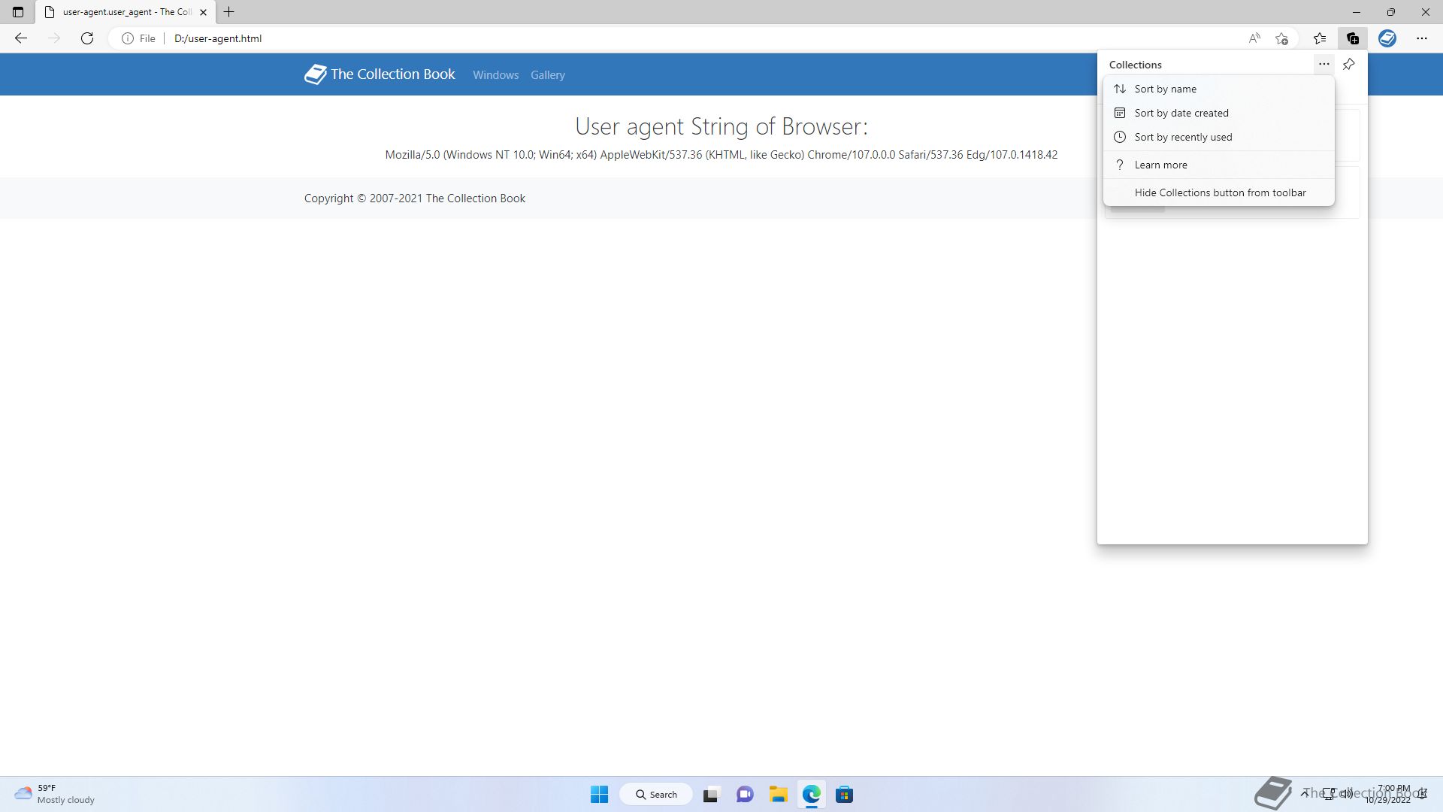This screenshot has width=1443, height=812.
Task: Click The Collection Book site logo
Action: tap(380, 74)
